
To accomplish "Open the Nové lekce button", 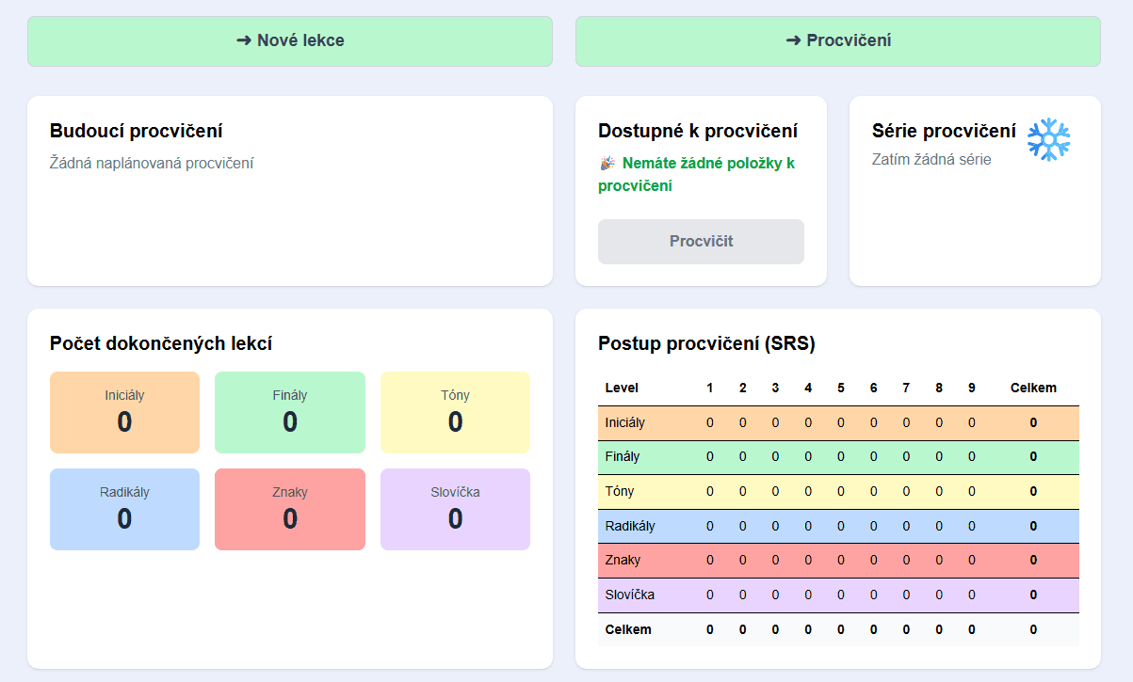I will tap(290, 41).
